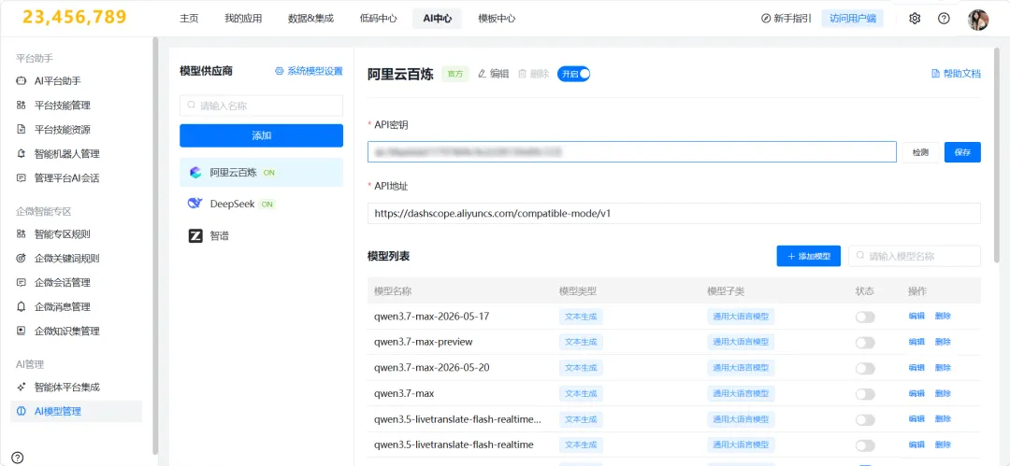Click 访问用户端 button
The height and width of the screenshot is (466, 1010).
pyautogui.click(x=853, y=19)
